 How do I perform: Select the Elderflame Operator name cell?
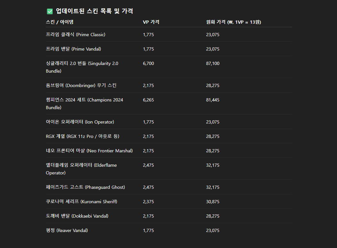(81, 169)
